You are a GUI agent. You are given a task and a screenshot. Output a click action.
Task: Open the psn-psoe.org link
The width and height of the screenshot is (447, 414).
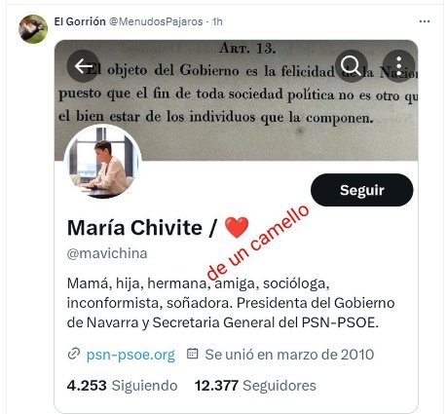point(130,355)
